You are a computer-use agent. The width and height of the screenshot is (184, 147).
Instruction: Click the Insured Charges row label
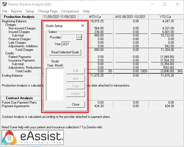click(19, 32)
